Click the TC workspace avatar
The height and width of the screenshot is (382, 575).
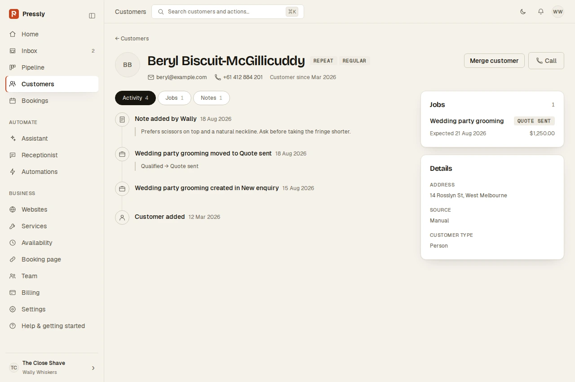[14, 368]
